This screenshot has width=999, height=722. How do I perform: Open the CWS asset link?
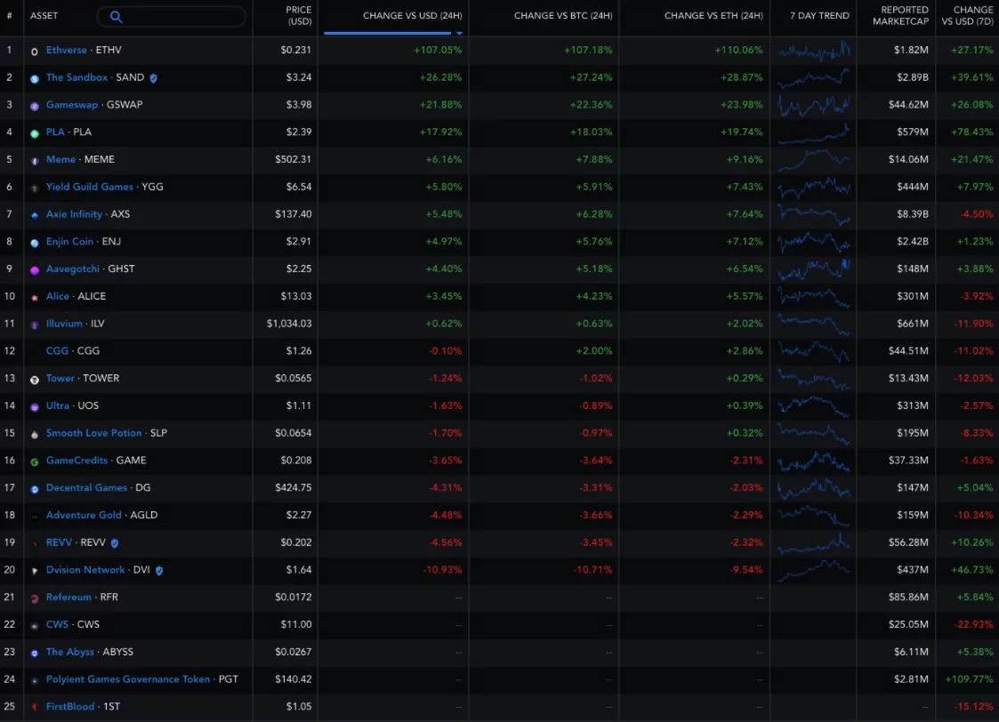(57, 624)
